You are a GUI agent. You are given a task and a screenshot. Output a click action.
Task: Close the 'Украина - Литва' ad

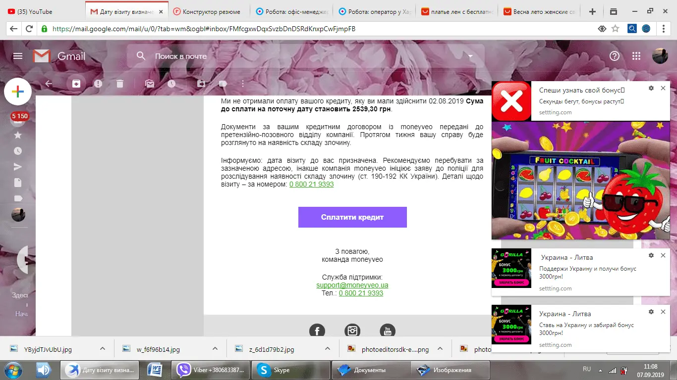click(663, 255)
